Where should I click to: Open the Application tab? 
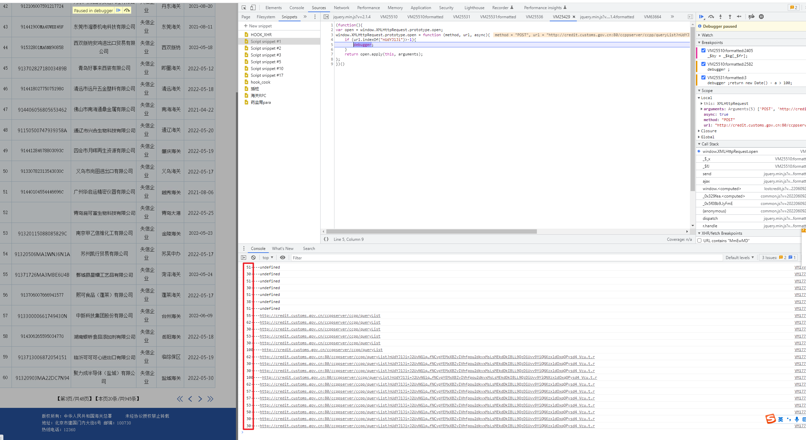421,7
